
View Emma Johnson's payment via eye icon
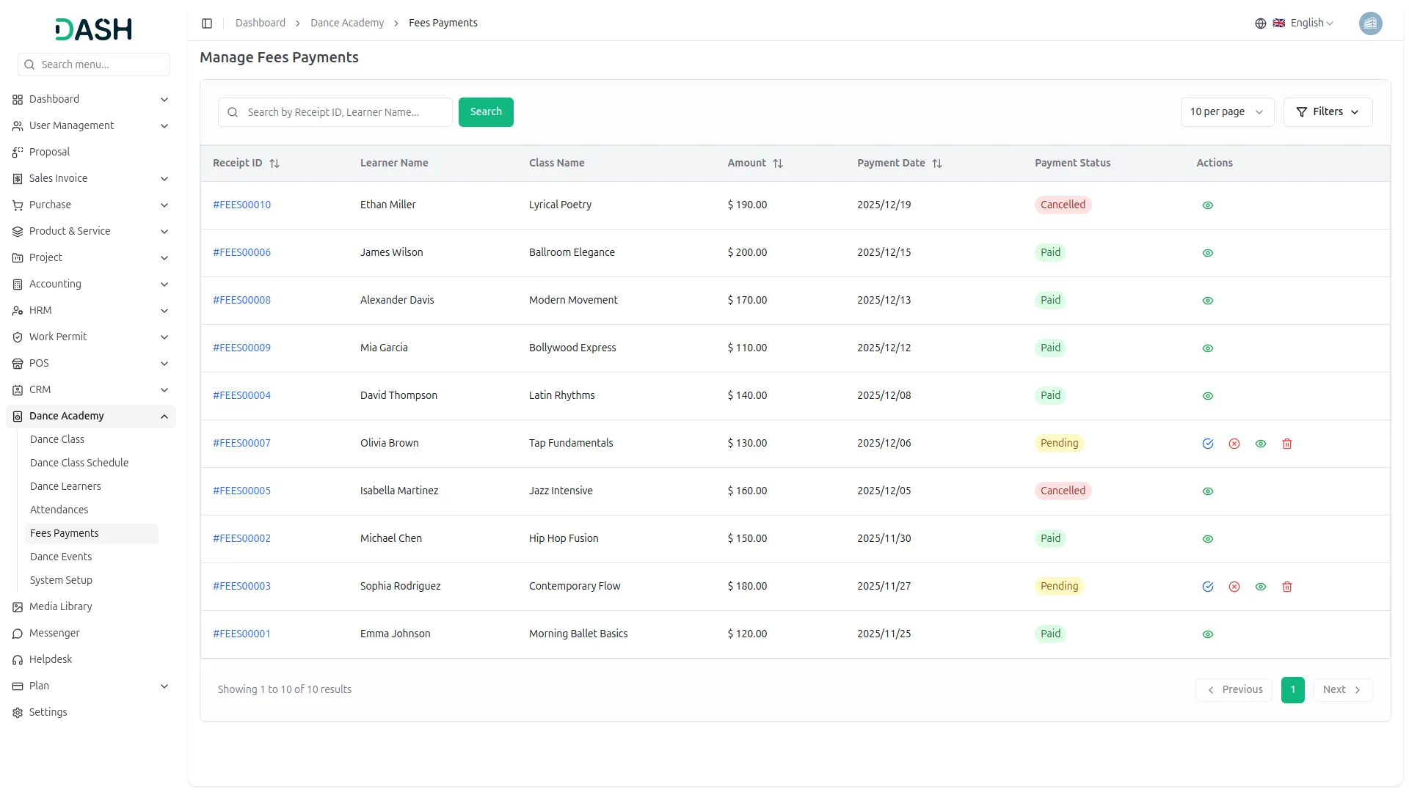tap(1208, 634)
